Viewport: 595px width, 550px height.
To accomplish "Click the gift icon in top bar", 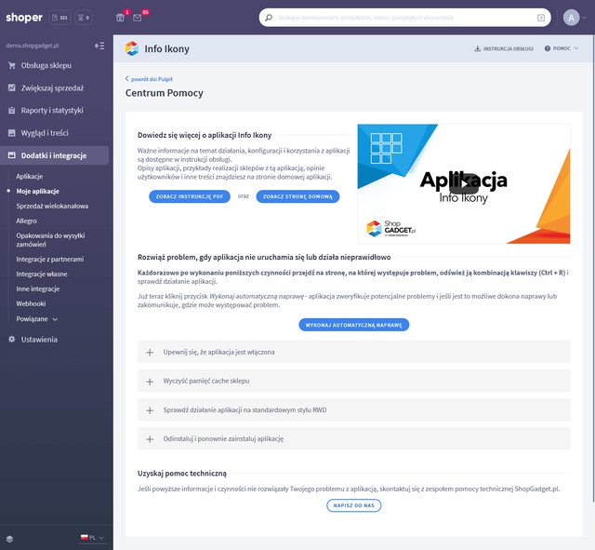I will click(x=120, y=17).
